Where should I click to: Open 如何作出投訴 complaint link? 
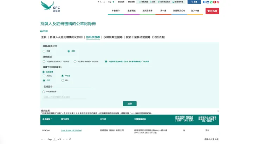[164, 2]
